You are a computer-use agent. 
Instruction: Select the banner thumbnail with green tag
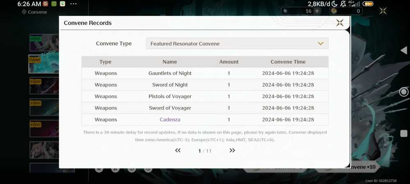(x=44, y=43)
